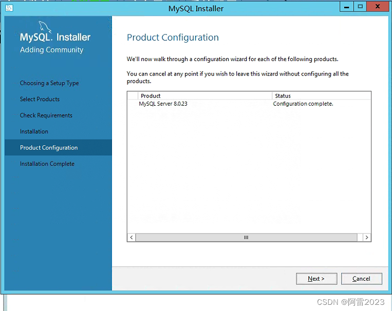Click the horizontal scrollbar left arrow

pos(132,237)
